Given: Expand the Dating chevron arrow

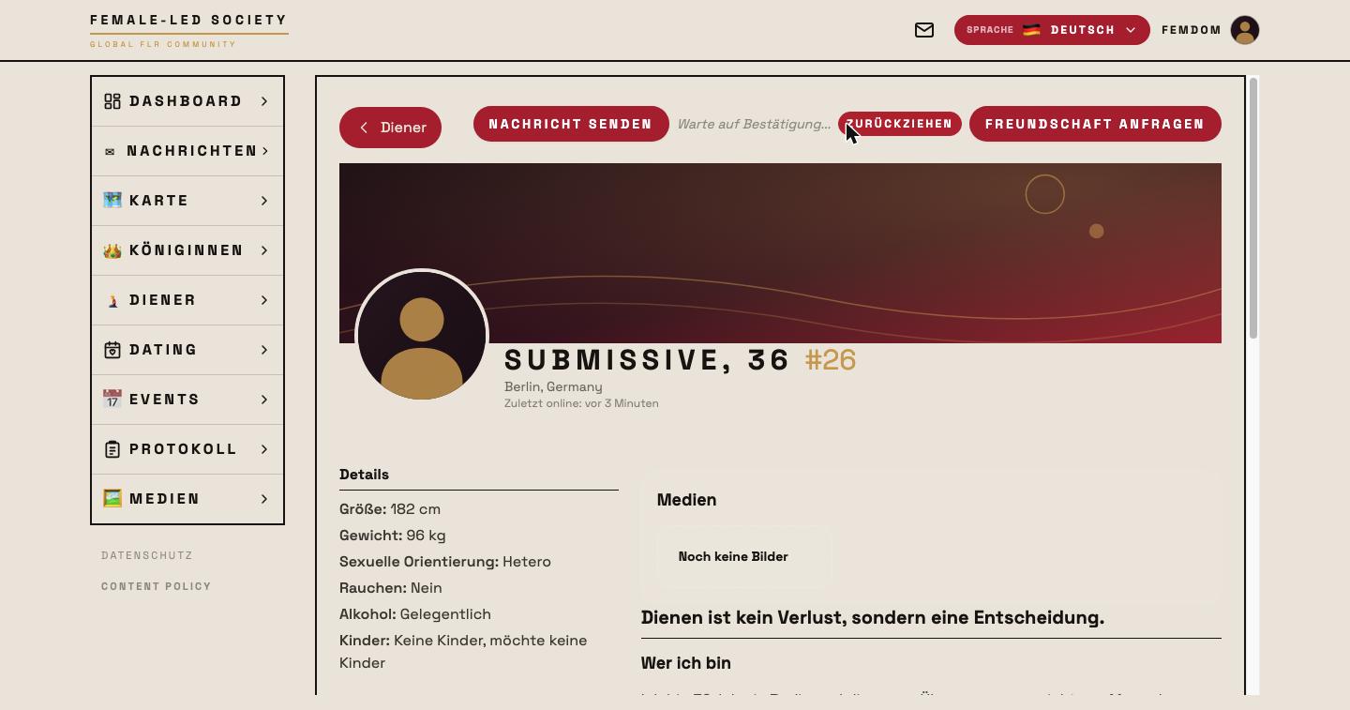Looking at the screenshot, I should tap(264, 350).
